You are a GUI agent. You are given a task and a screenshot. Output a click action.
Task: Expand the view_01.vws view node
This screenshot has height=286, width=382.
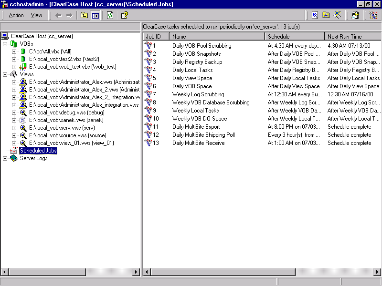point(14,143)
